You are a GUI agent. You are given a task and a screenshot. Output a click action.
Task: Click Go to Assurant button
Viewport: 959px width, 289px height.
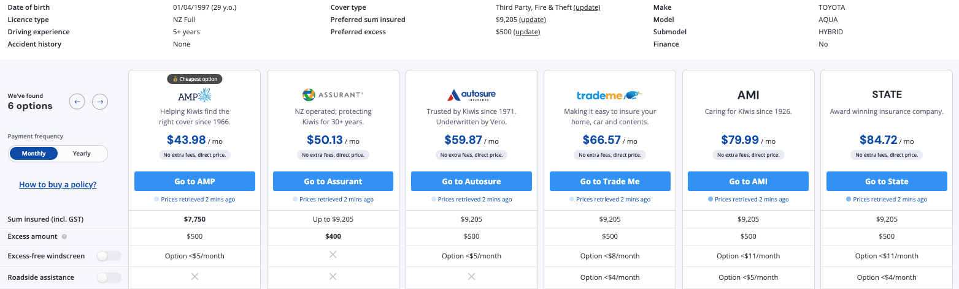pyautogui.click(x=333, y=181)
